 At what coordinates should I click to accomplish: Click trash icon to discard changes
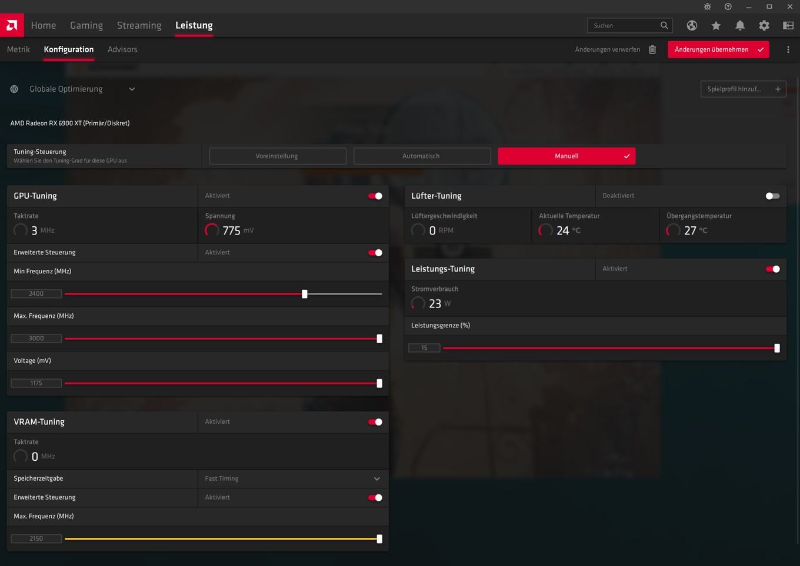(652, 49)
